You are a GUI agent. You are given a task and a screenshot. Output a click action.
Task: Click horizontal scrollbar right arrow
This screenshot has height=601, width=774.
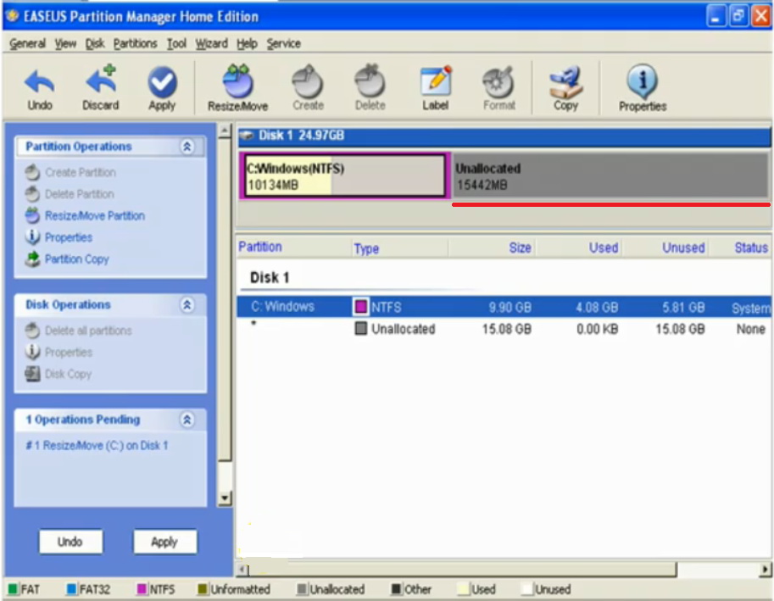(x=766, y=570)
